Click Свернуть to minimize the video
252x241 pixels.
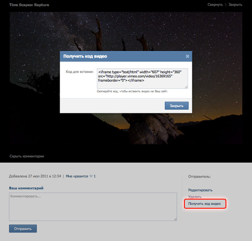pos(215,5)
